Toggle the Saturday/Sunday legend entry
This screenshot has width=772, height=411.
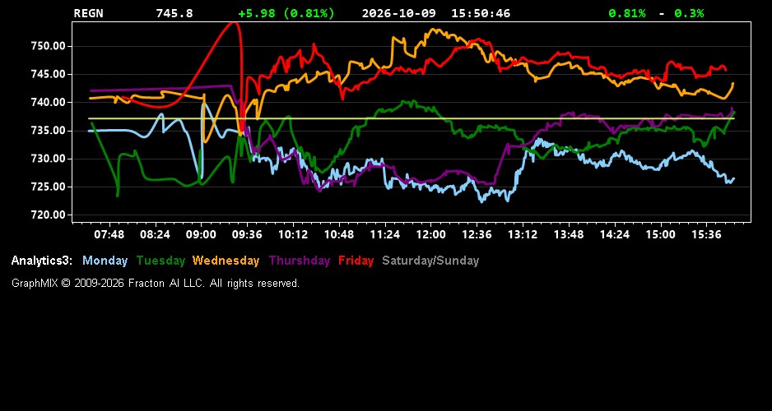click(430, 261)
